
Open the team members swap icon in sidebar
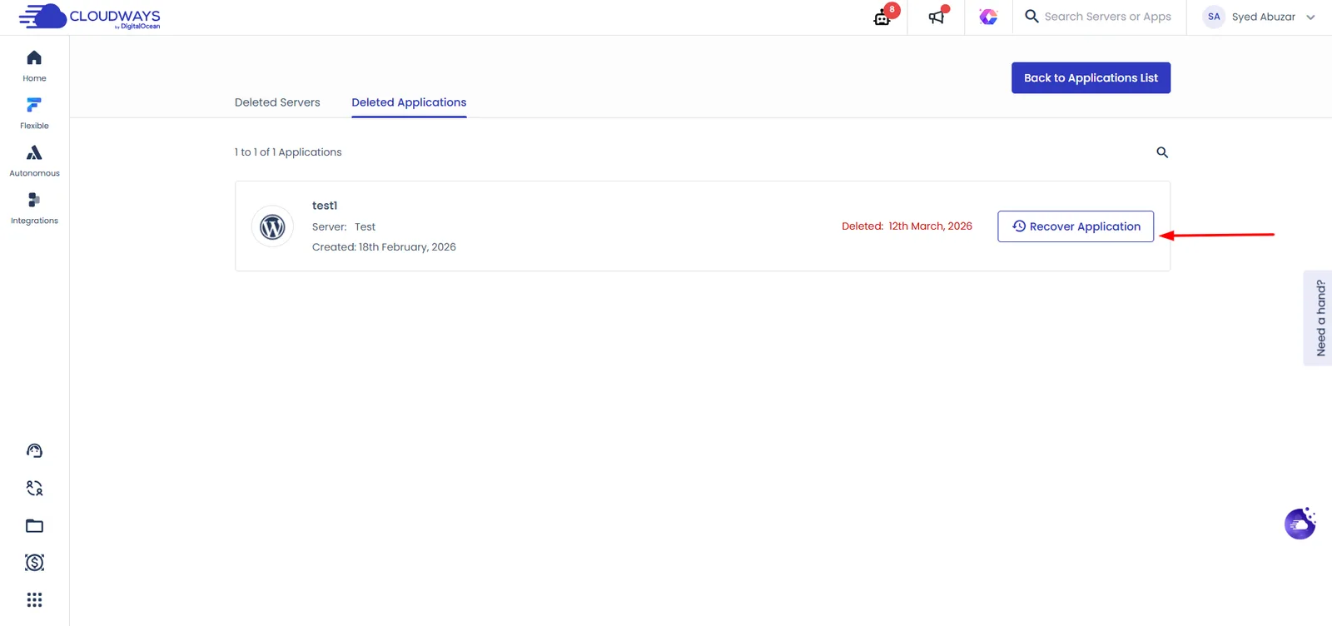pyautogui.click(x=34, y=489)
